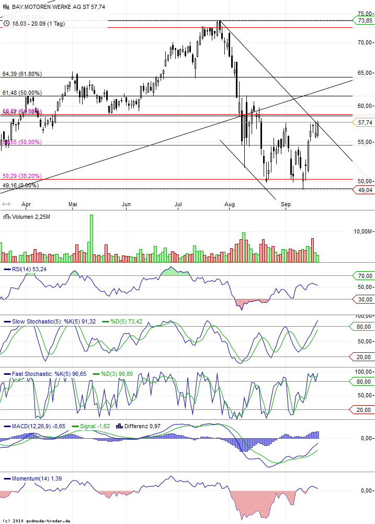Click the %D(5) 73,42 label

click(x=126, y=321)
